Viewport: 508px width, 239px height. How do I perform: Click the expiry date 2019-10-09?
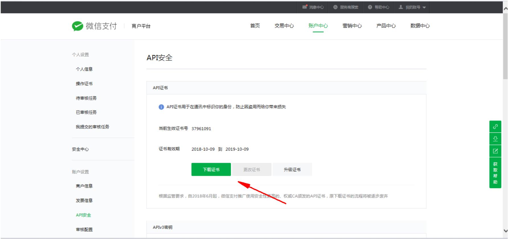click(237, 149)
